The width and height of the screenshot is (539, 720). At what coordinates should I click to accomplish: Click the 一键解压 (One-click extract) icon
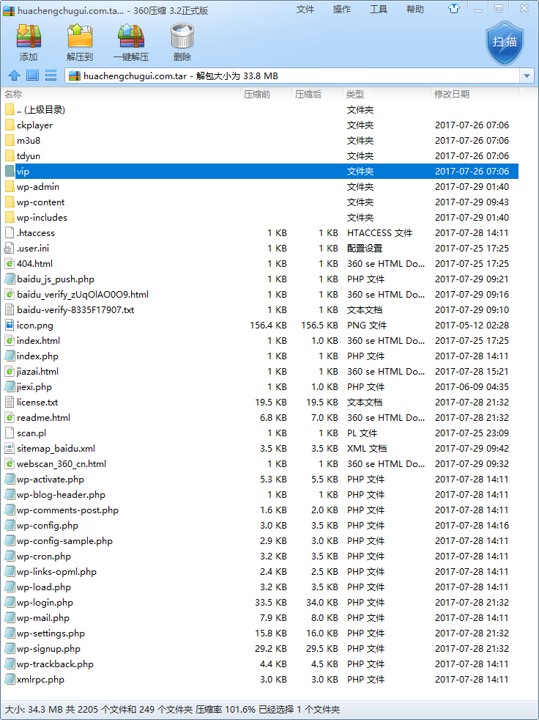pyautogui.click(x=131, y=37)
